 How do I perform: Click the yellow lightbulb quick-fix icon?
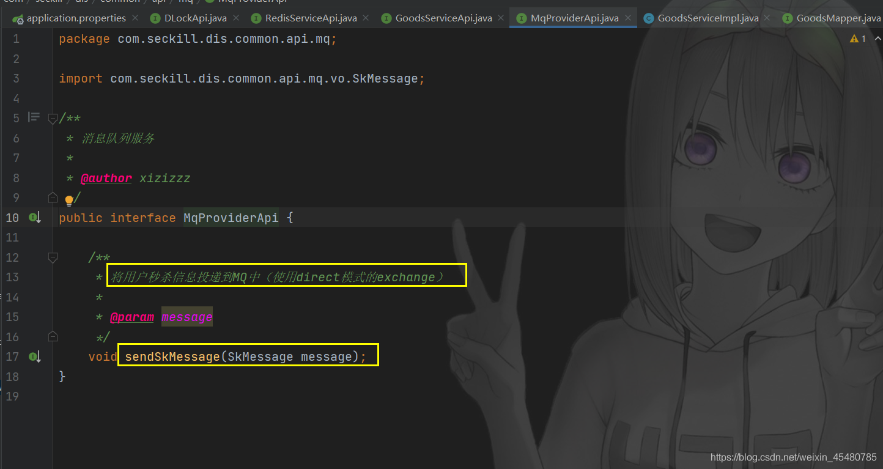tap(69, 200)
